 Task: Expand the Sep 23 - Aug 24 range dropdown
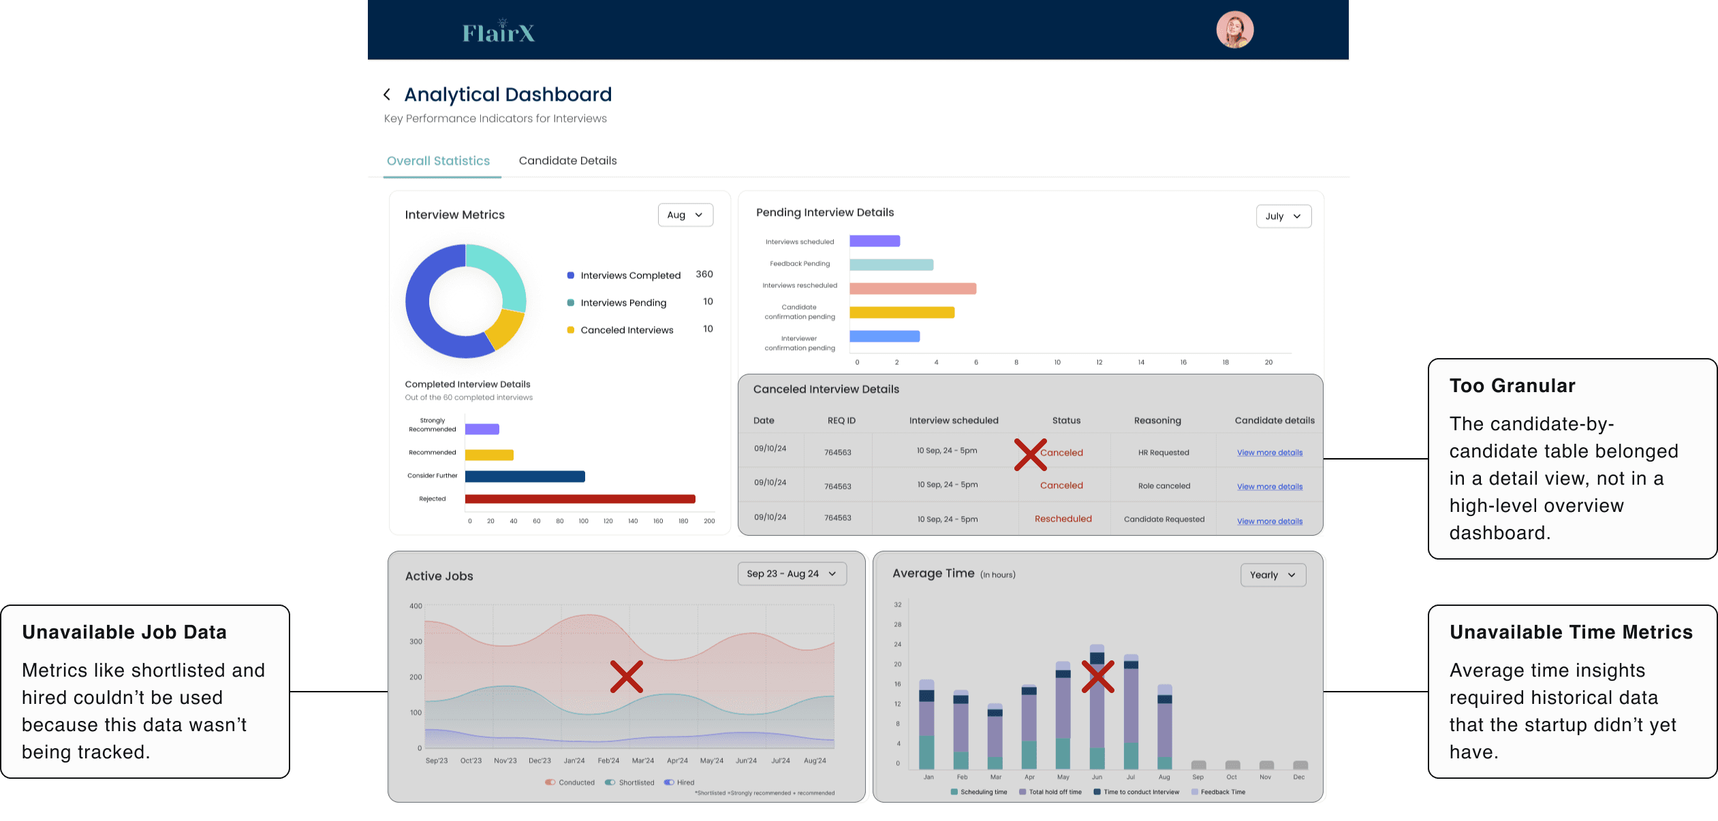pyautogui.click(x=792, y=574)
